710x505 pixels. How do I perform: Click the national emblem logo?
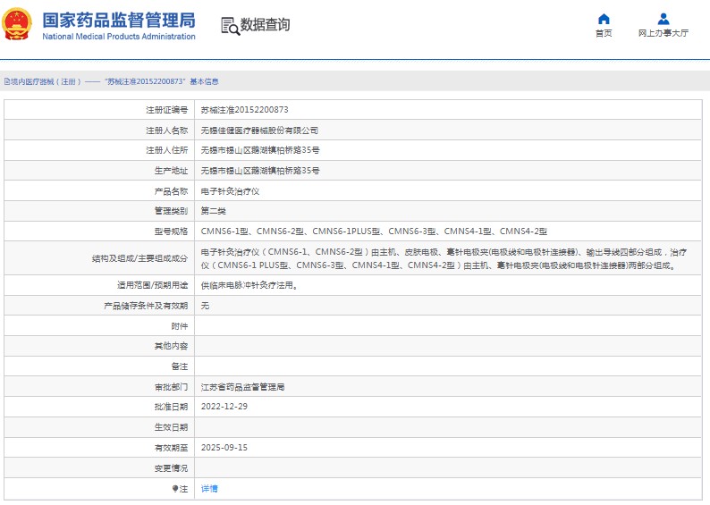pos(17,24)
